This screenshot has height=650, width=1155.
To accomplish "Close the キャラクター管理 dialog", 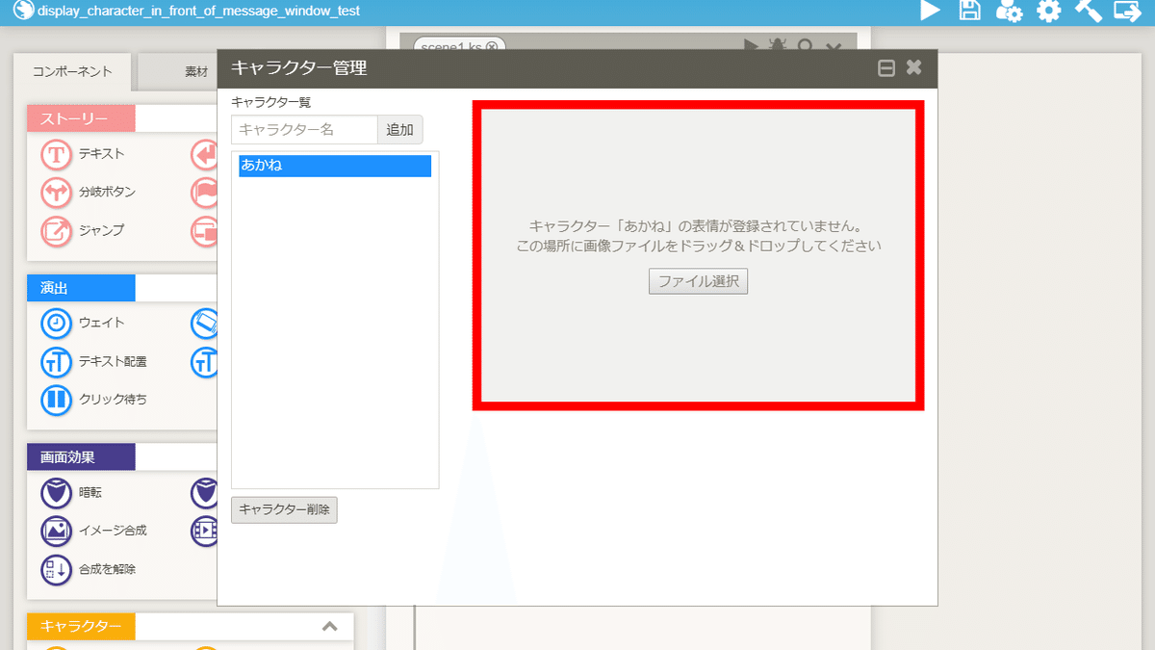I will [x=914, y=67].
